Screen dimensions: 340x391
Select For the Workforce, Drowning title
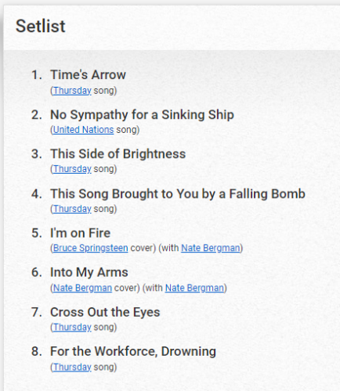coord(133,351)
